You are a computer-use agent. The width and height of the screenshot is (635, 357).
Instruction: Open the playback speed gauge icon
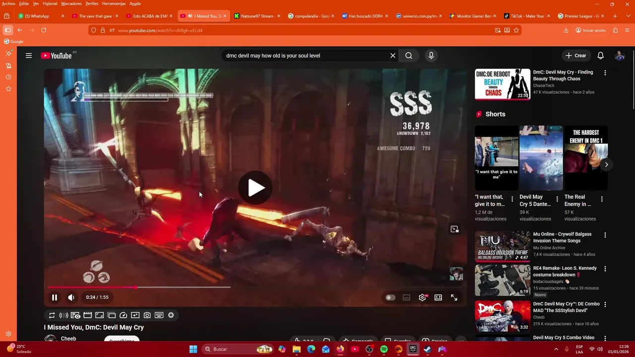coord(124,315)
